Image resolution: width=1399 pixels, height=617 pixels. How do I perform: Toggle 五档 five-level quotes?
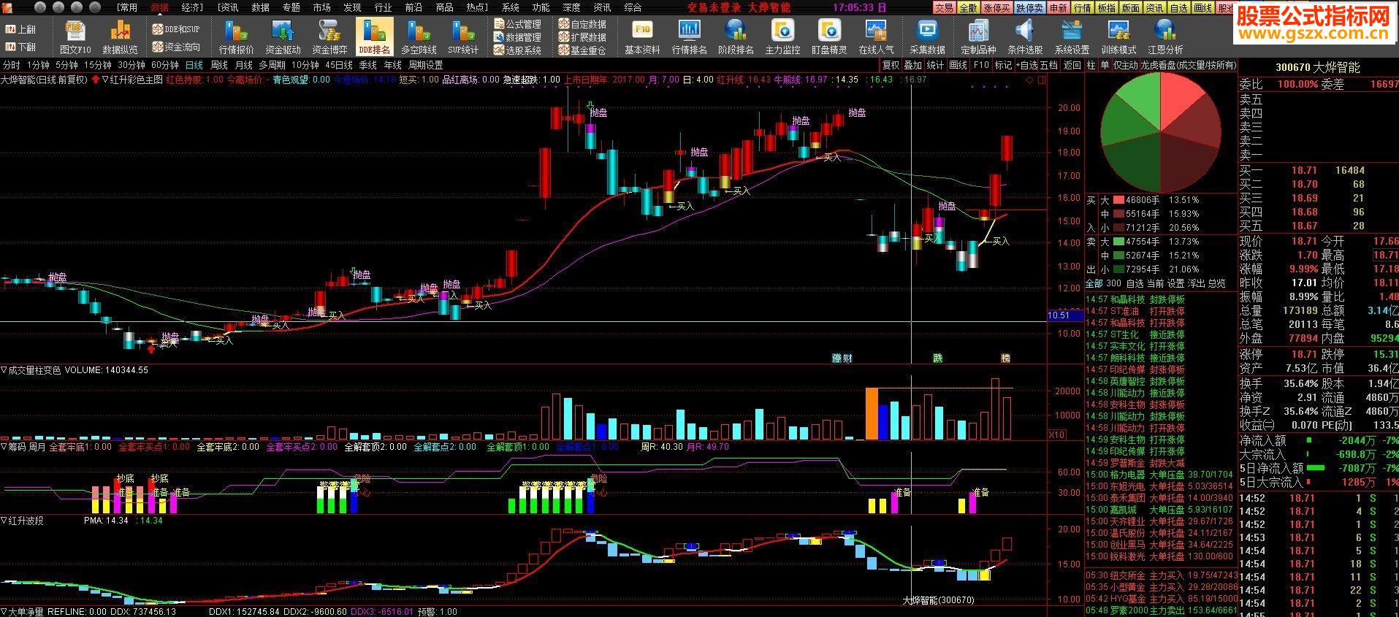[x=1049, y=65]
